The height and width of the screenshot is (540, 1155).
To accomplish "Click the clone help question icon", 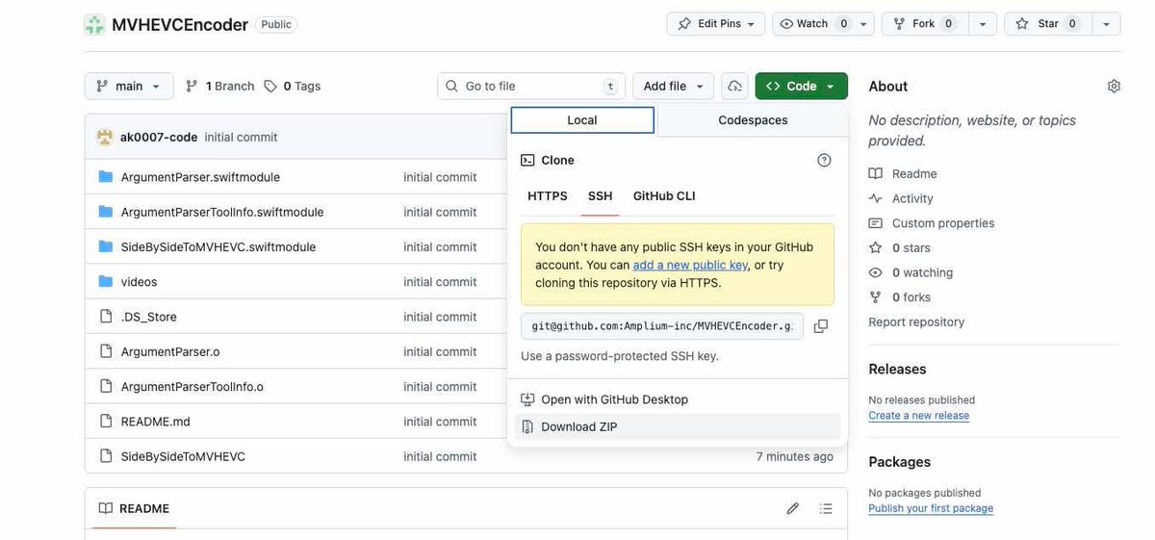I will click(x=824, y=160).
